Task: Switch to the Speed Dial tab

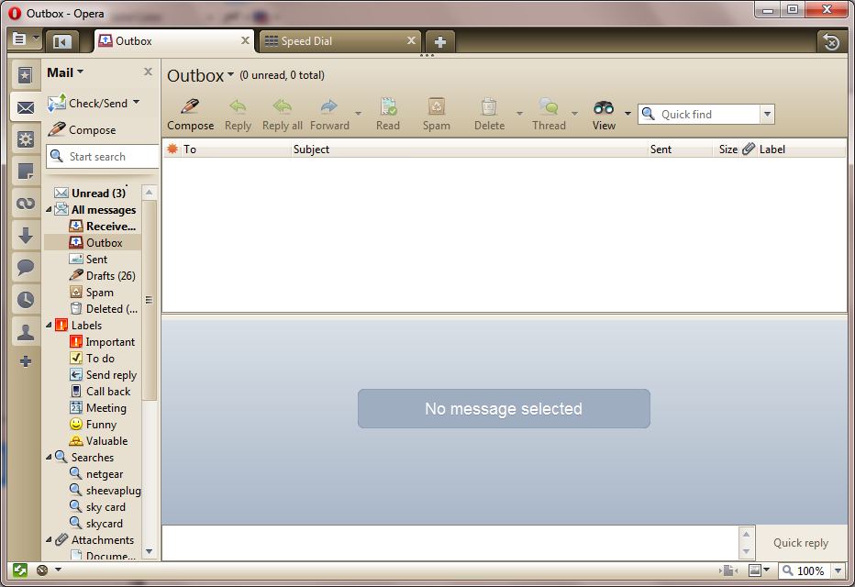Action: pyautogui.click(x=339, y=41)
